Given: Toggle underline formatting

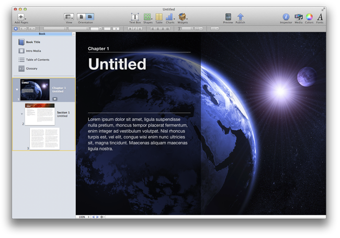Looking at the screenshot, I should point(140,29).
